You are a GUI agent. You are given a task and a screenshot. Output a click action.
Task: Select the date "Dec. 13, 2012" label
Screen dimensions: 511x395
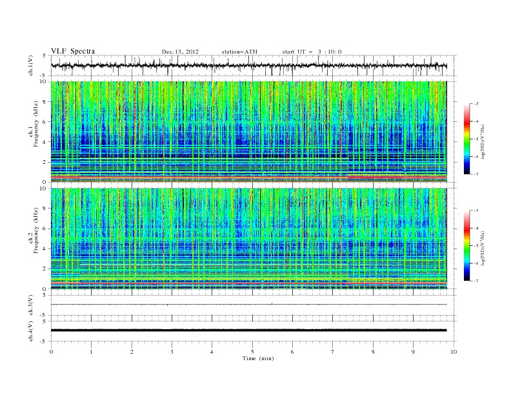click(x=180, y=52)
